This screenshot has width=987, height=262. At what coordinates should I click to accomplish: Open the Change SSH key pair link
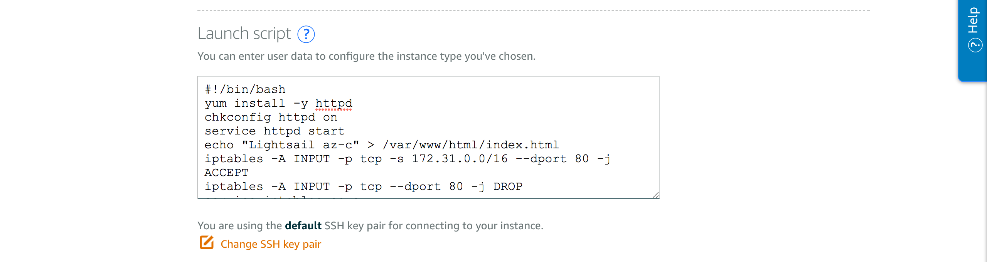(x=271, y=244)
